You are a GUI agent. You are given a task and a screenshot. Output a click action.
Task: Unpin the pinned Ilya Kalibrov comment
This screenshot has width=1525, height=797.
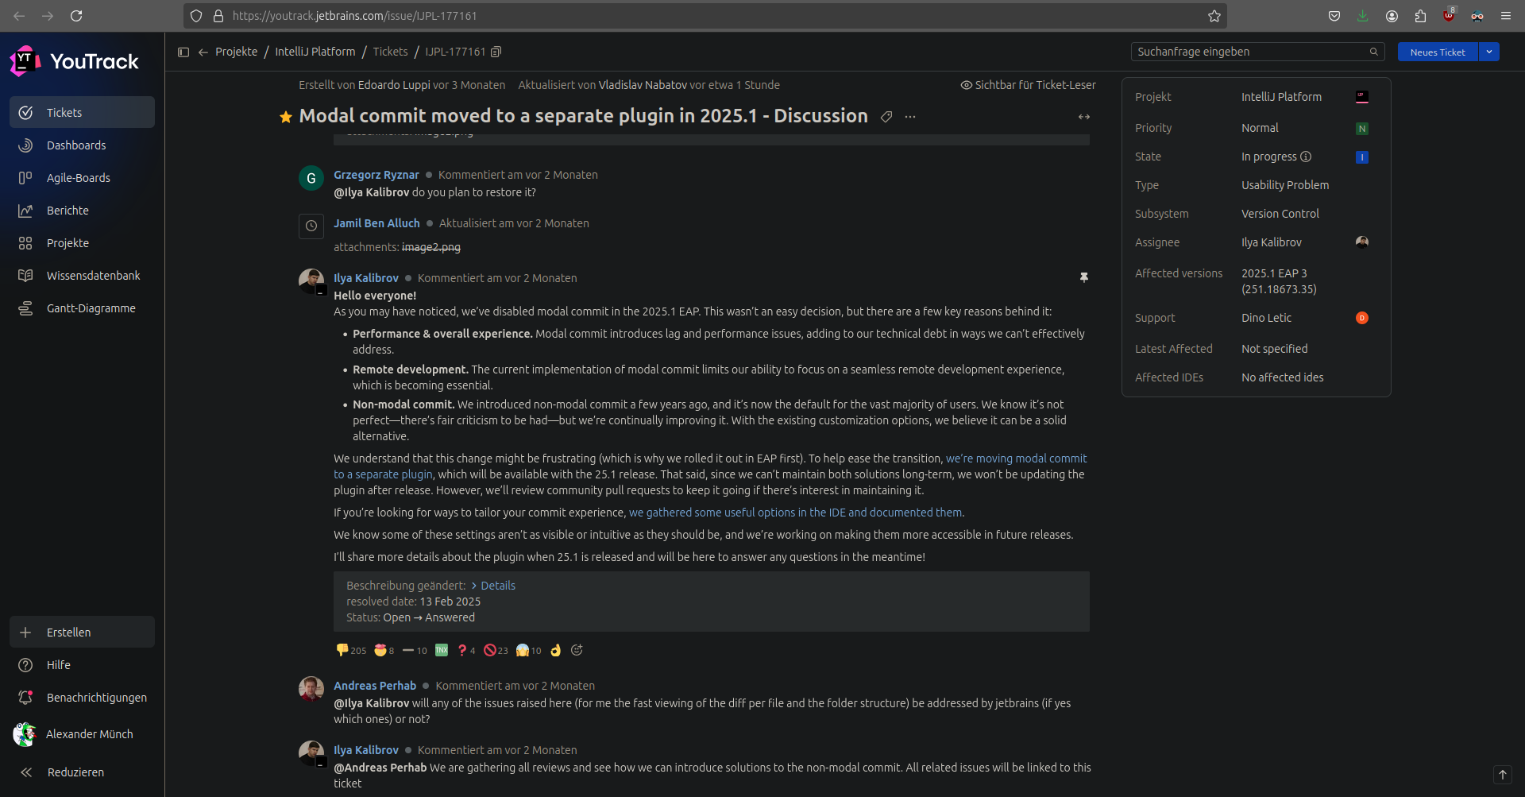point(1084,277)
